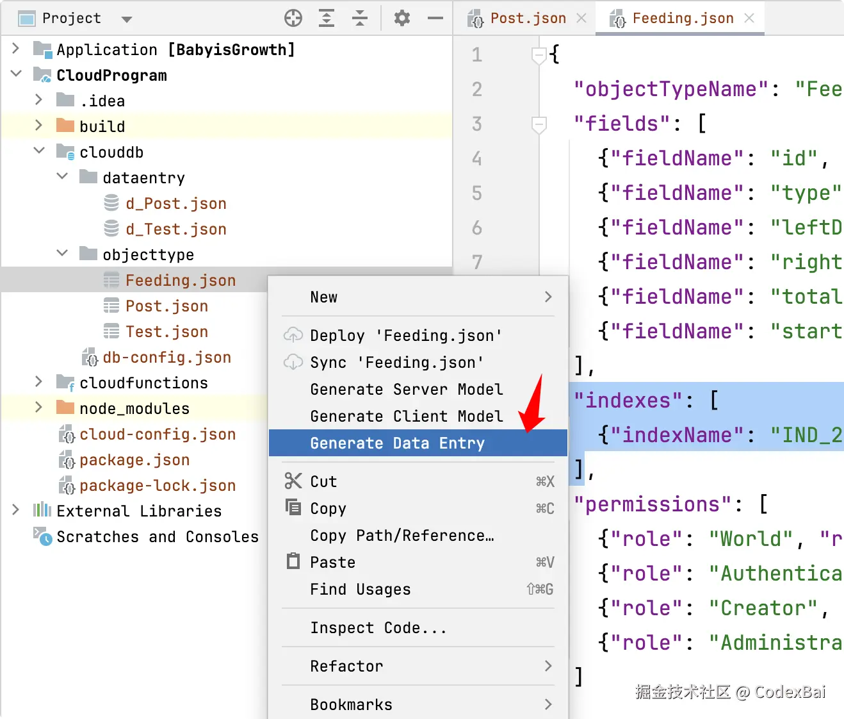Expand the node_modules folder

click(x=39, y=408)
